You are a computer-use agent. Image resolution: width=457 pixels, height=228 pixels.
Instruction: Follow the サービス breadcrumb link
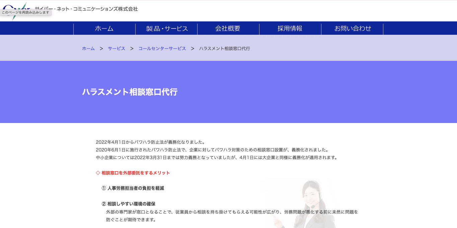click(x=116, y=48)
